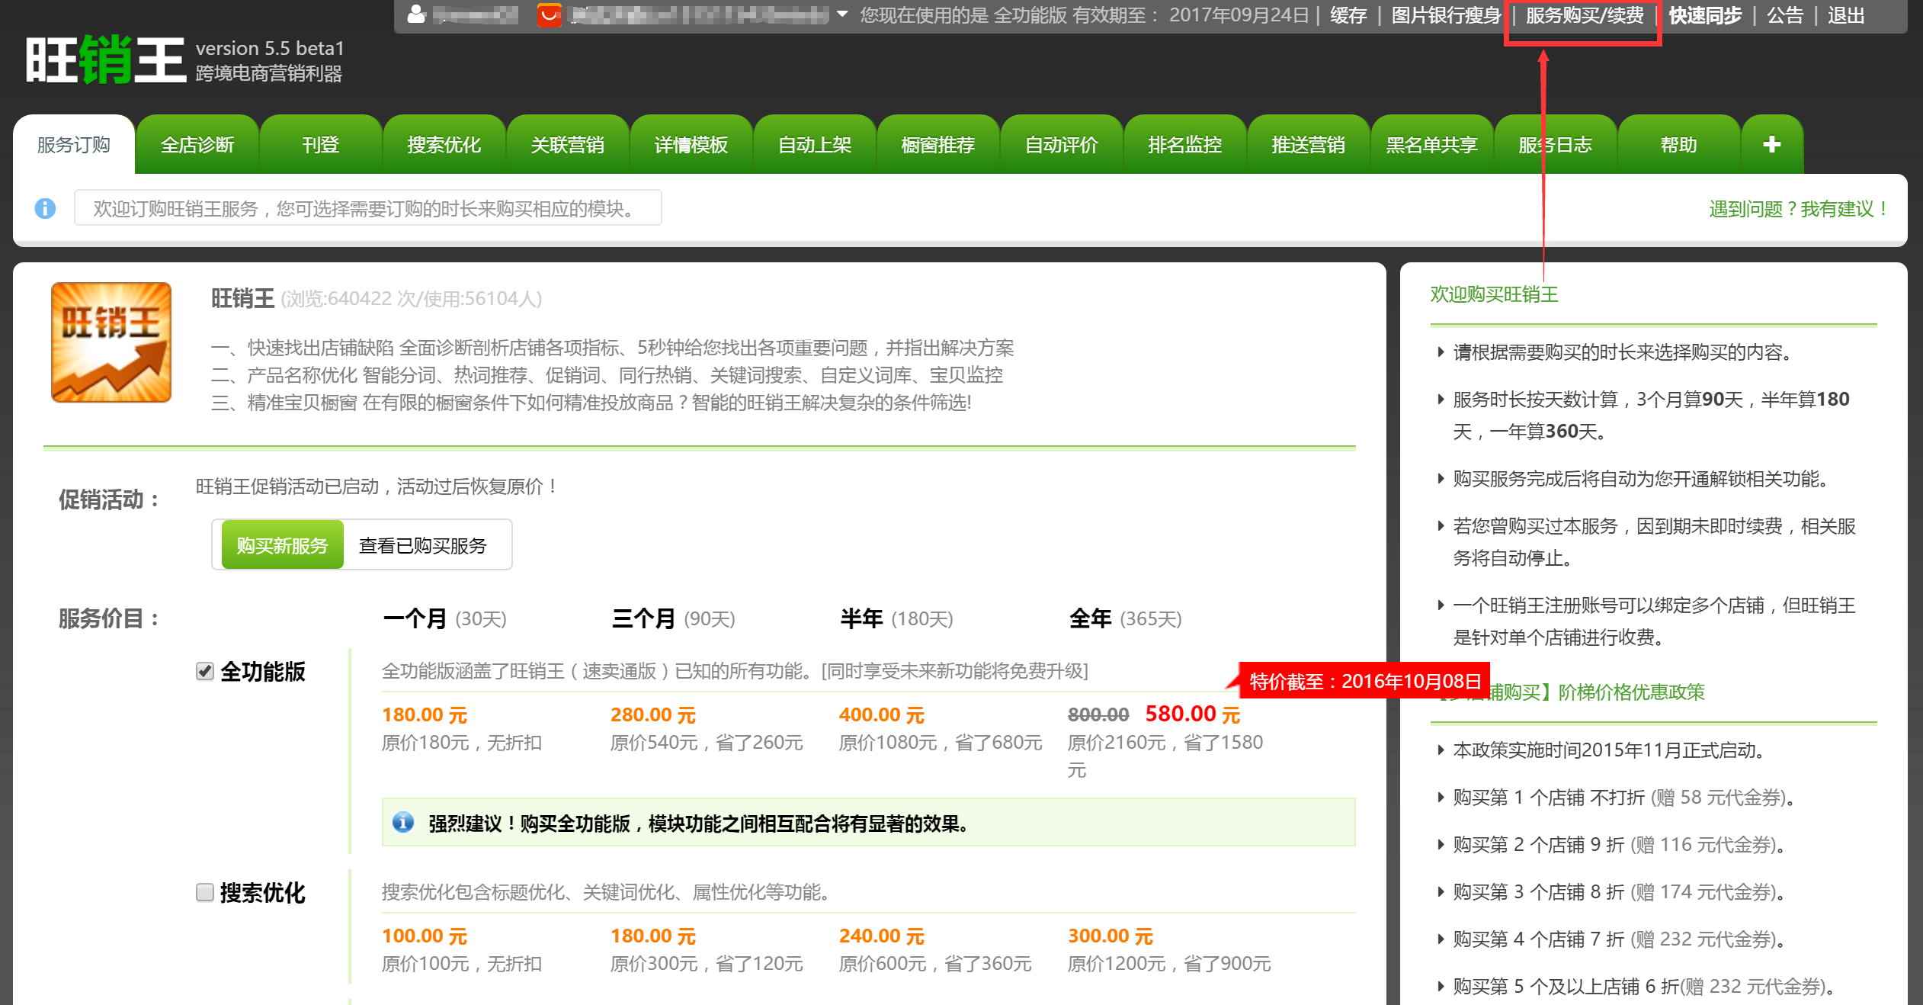Click 查看已购买服务 button

tap(423, 545)
